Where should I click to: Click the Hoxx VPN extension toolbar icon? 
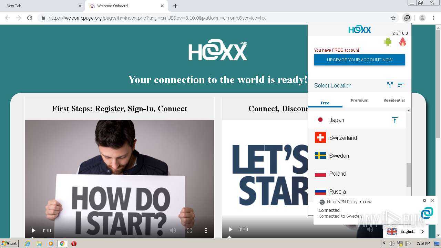point(407,18)
